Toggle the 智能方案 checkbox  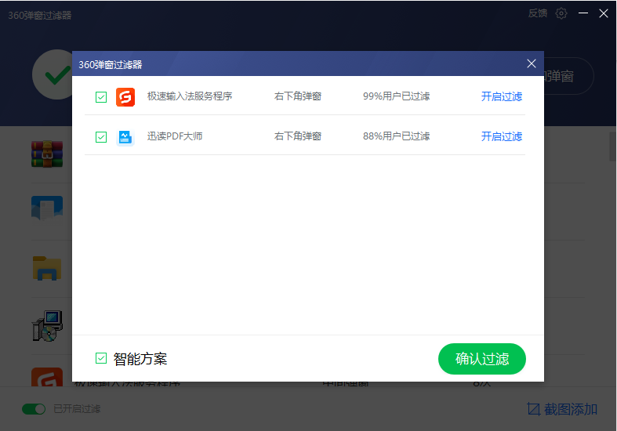coord(101,359)
